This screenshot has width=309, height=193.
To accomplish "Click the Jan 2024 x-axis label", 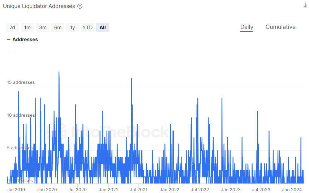I will [x=292, y=189].
